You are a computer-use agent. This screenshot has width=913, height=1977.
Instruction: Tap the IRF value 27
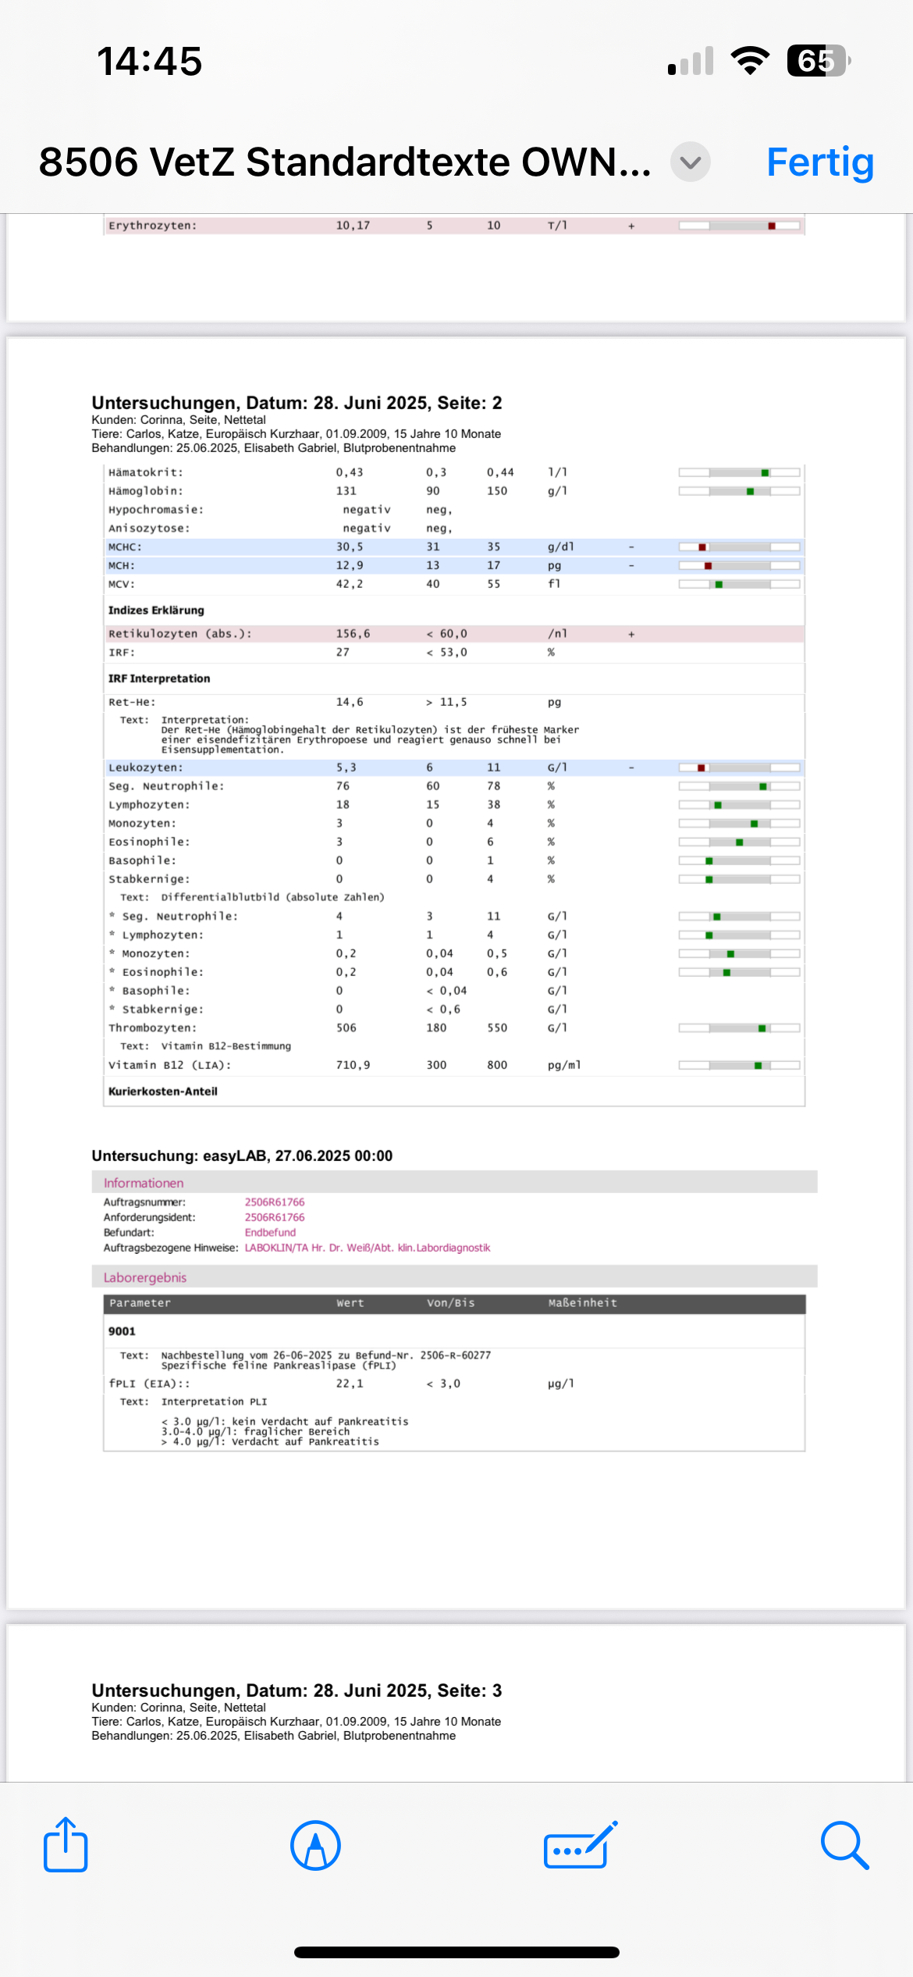coord(343,652)
